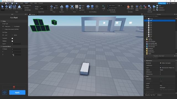
Task: Toggle the CastShadow property checkbox
Action: click(160, 65)
